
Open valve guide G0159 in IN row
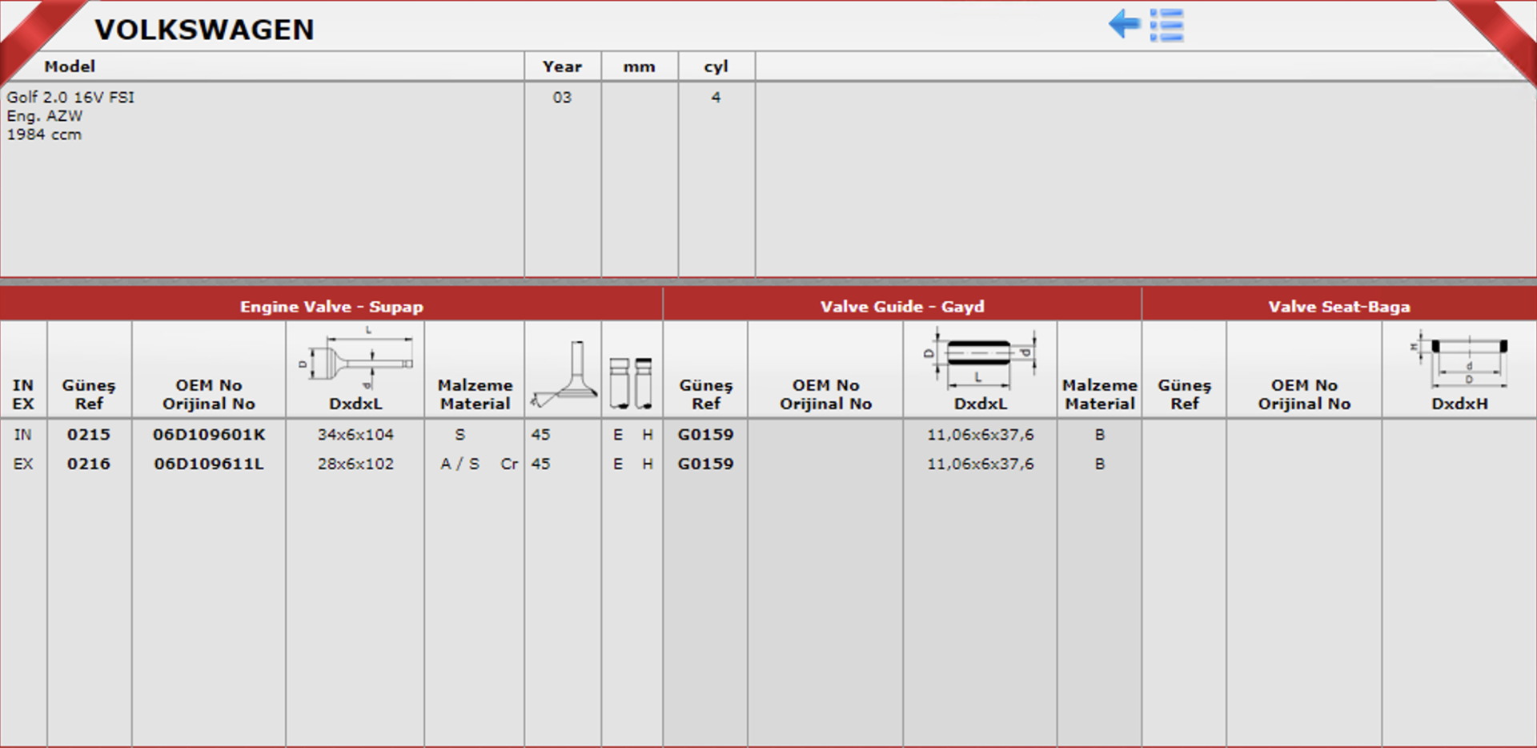coord(705,435)
